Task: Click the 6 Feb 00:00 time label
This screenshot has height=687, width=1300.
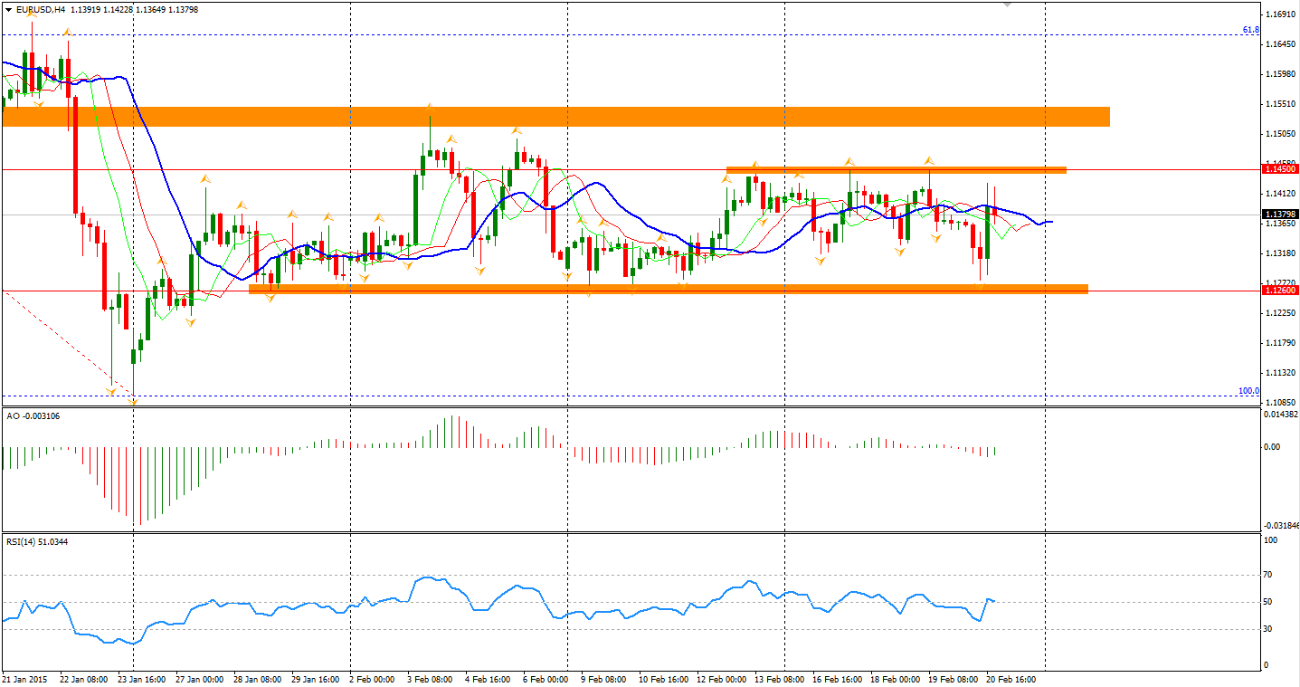Action: (546, 678)
